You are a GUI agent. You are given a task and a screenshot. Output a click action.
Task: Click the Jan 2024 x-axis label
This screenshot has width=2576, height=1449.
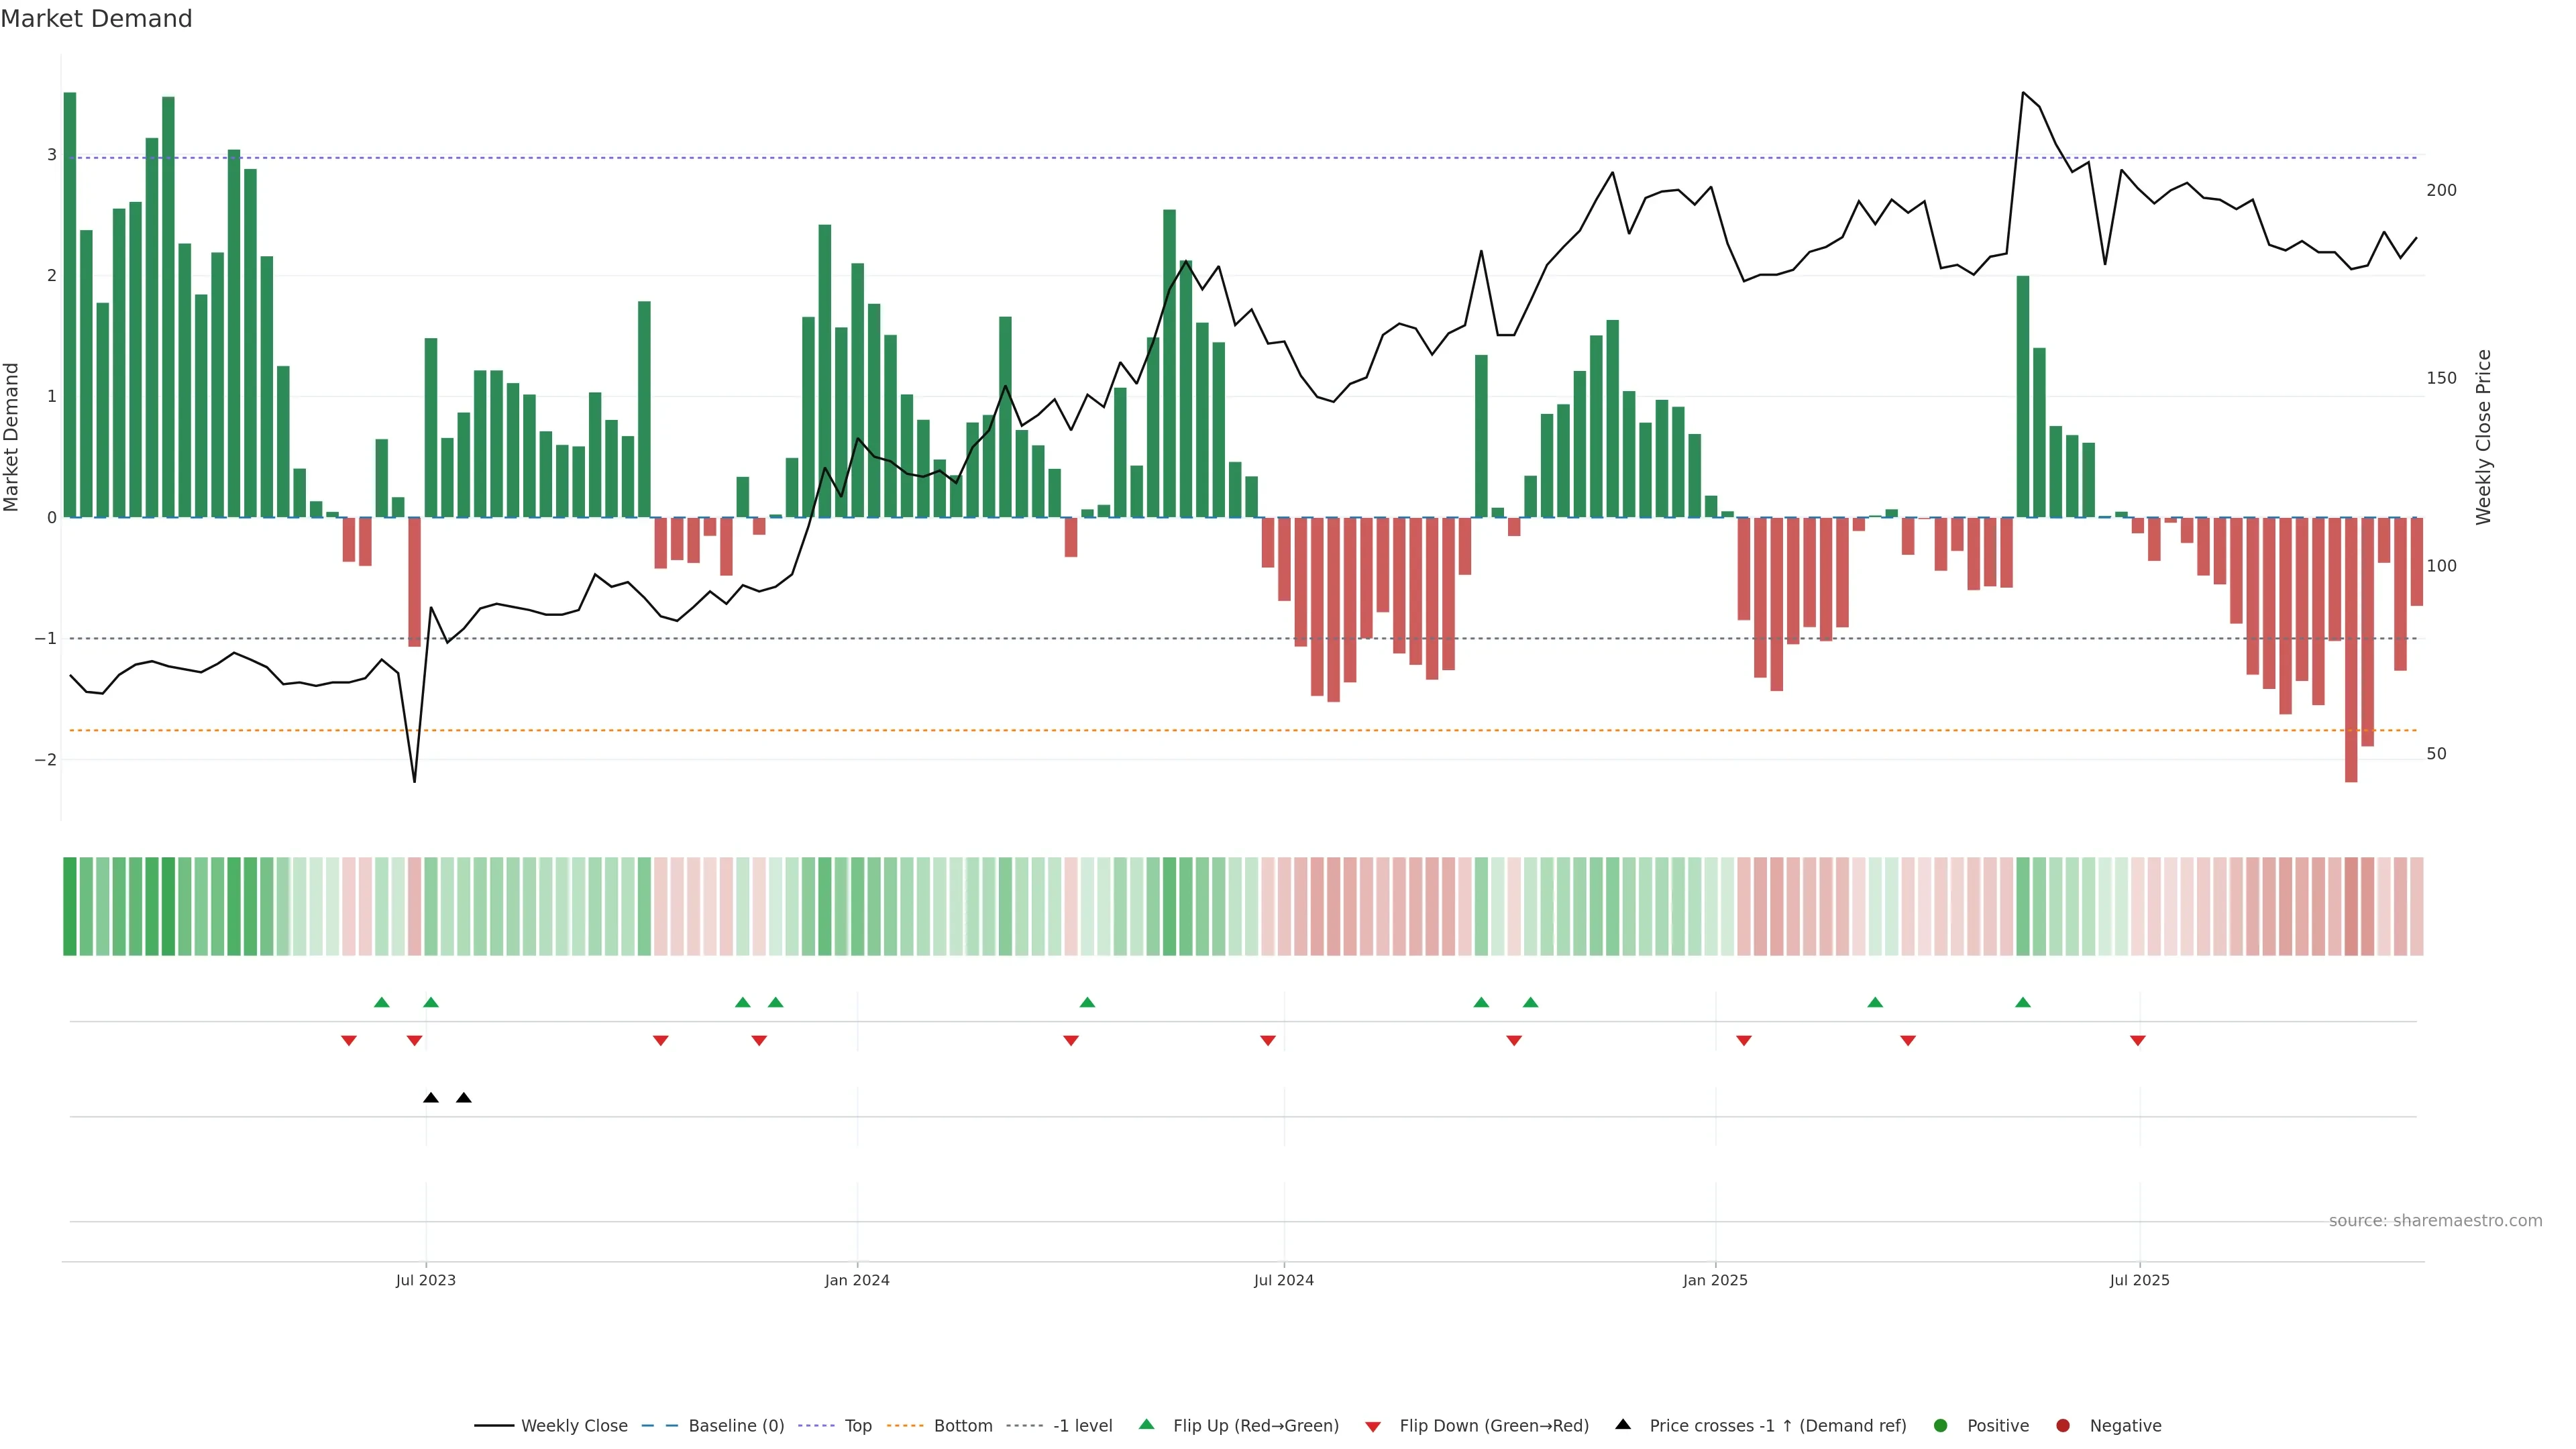pyautogui.click(x=856, y=1280)
